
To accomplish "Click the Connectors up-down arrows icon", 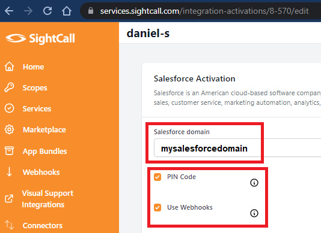I will (x=10, y=225).
